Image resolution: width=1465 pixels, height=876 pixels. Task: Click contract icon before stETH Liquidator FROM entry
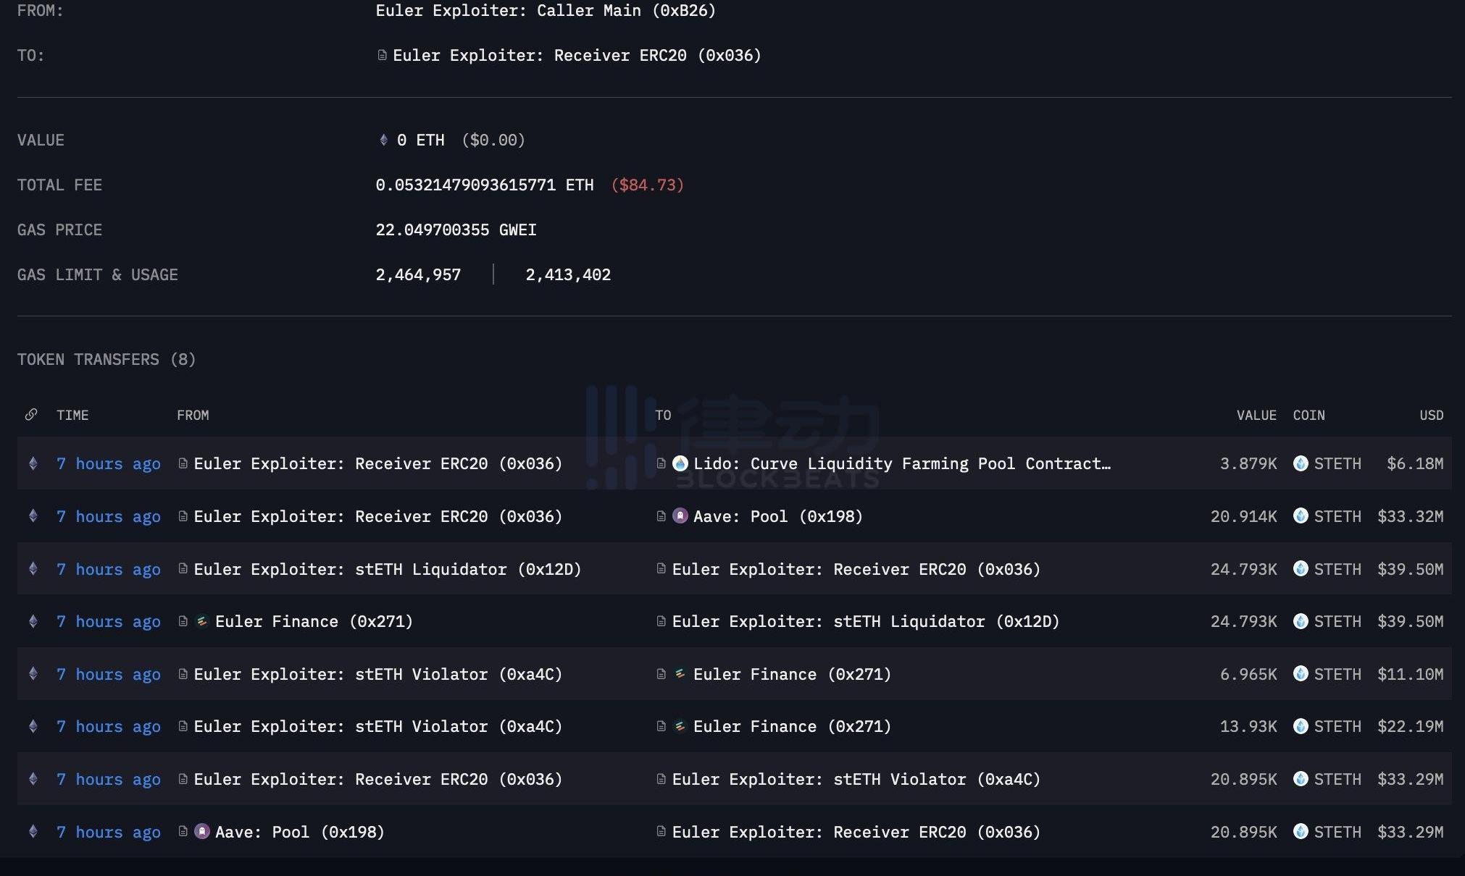(183, 569)
